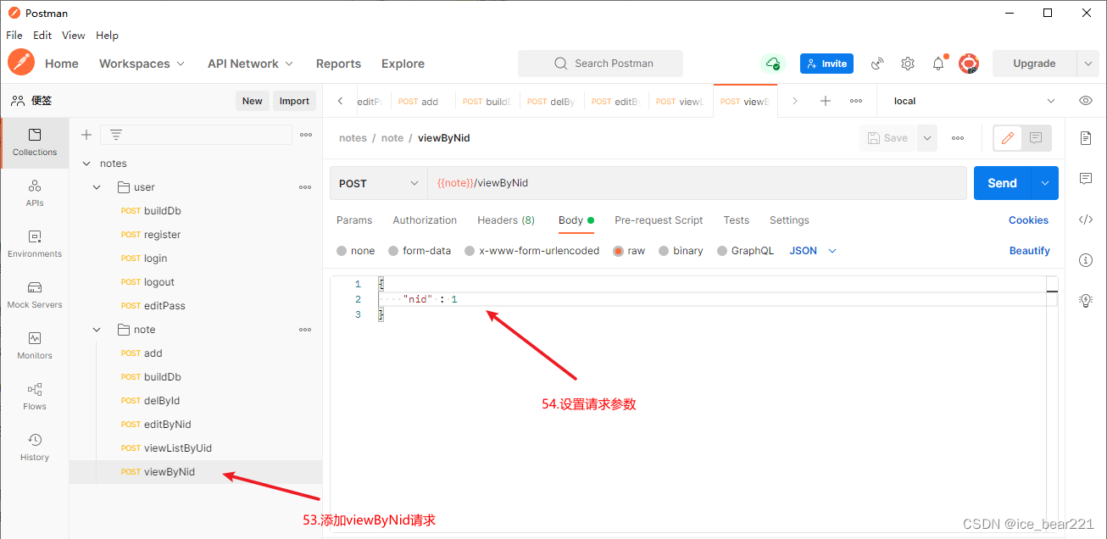Select the none body type
This screenshot has height=539, width=1107.
[342, 251]
